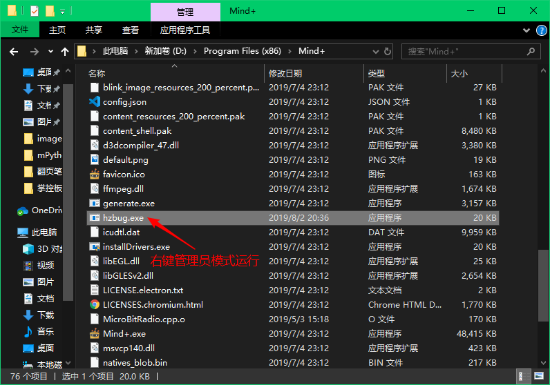550x385 pixels.
Task: Go forward with the forward arrow
Action: (34, 52)
